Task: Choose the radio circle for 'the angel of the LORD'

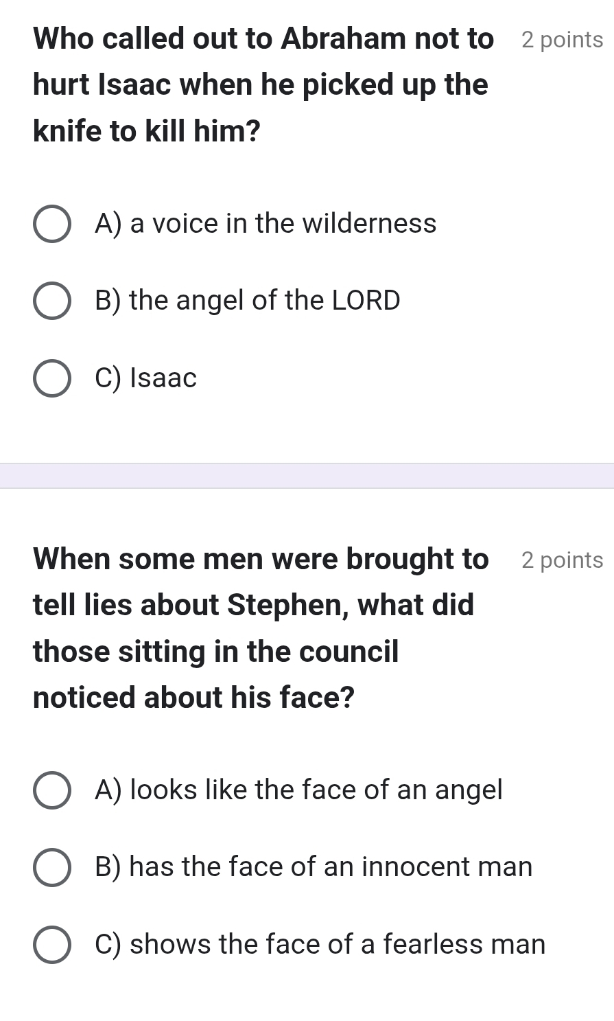Action: pos(51,301)
